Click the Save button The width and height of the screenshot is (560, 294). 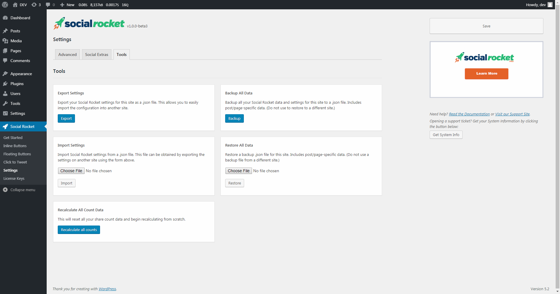coord(486,26)
